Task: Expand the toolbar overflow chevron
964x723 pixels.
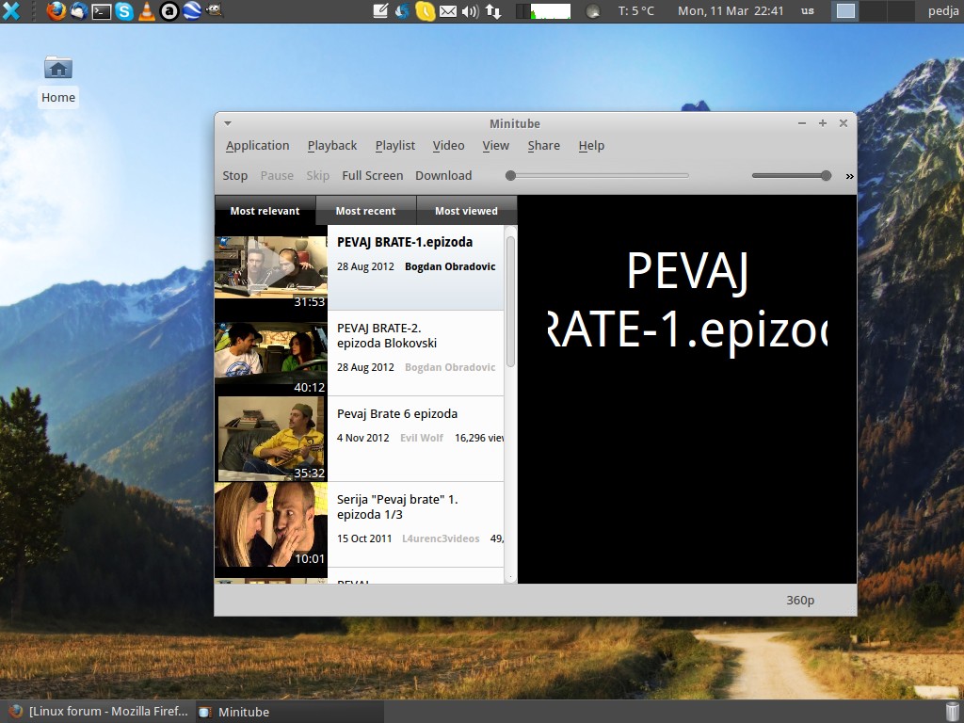Action: click(x=849, y=176)
